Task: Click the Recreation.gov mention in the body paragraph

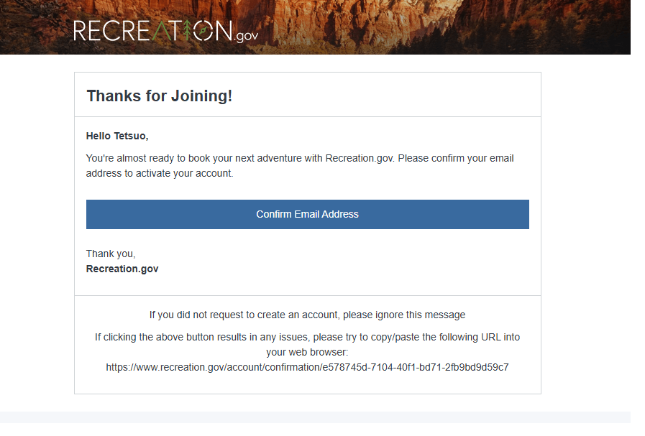Action: (x=360, y=159)
